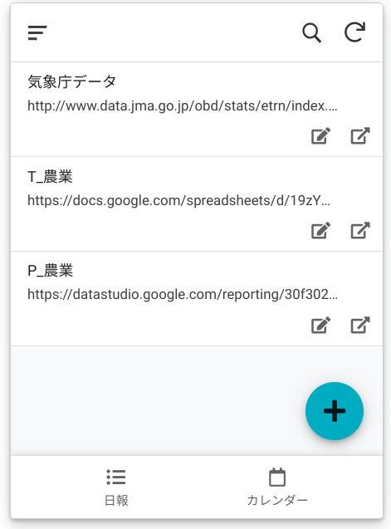
Task: Click the datastudio.google.com reporting URL
Action: click(x=183, y=295)
